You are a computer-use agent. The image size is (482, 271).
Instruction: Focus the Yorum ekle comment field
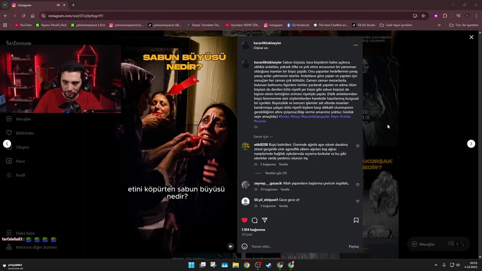[x=297, y=247]
